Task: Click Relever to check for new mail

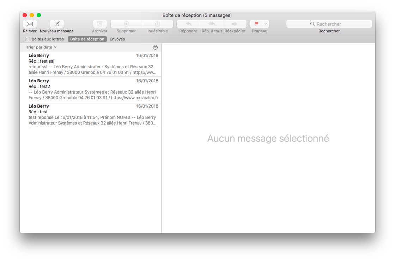Action: click(x=30, y=24)
